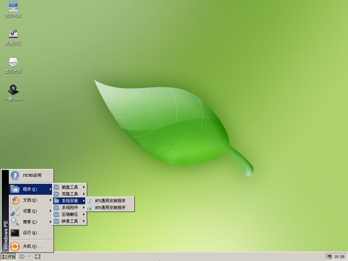
Task: Click the 映像工具 folder icon
Action: [x=57, y=221]
